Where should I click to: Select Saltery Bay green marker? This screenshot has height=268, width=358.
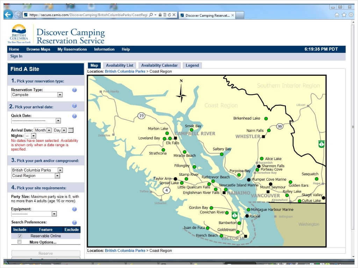(x=221, y=154)
